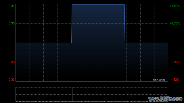This screenshot has height=103, width=184.
Task: Click the red 0.33 label across from -0.76%
Action: [11, 62]
